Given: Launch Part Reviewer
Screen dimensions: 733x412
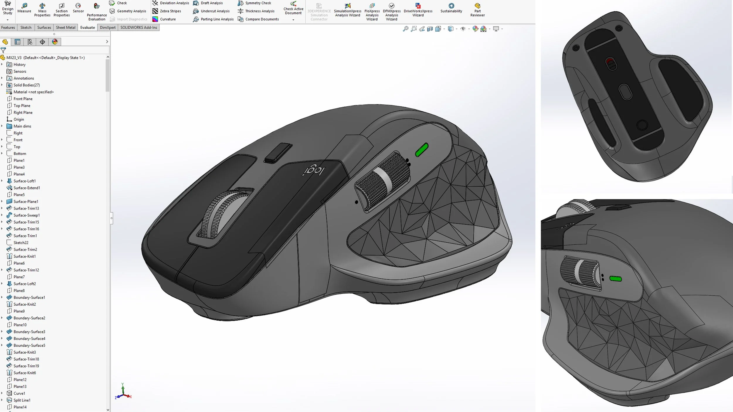Looking at the screenshot, I should point(477,6).
